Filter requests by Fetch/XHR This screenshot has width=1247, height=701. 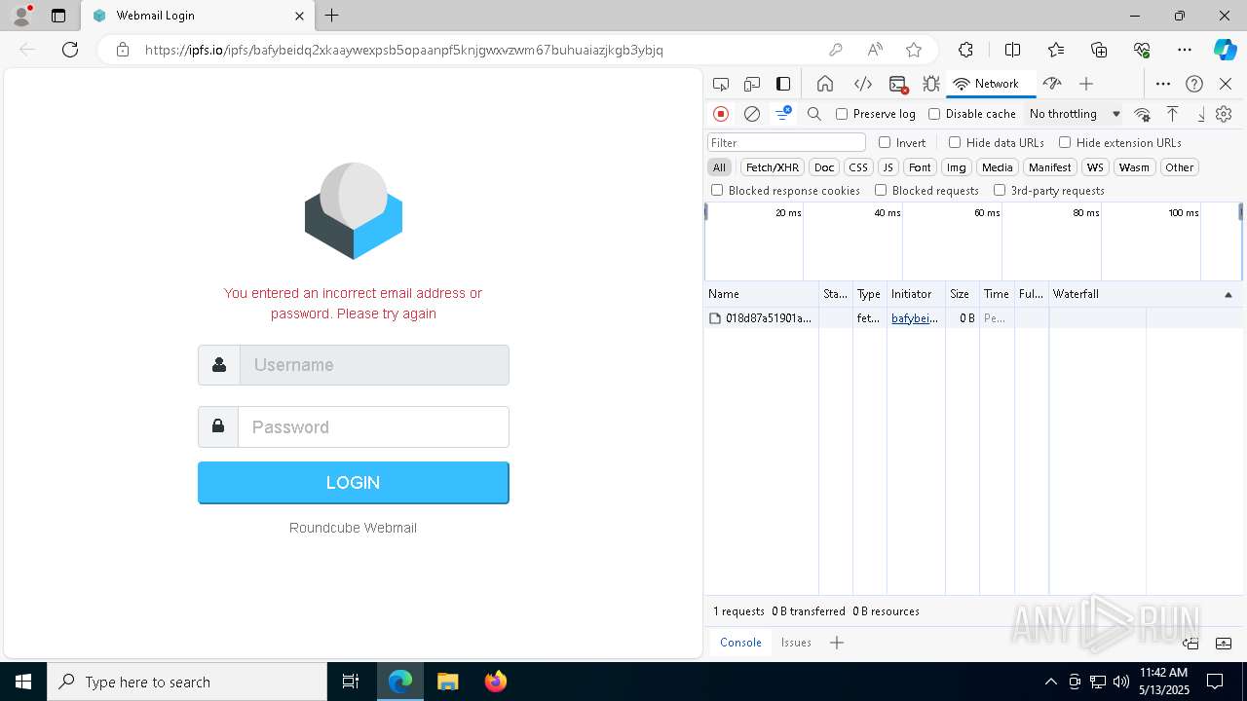pos(773,167)
